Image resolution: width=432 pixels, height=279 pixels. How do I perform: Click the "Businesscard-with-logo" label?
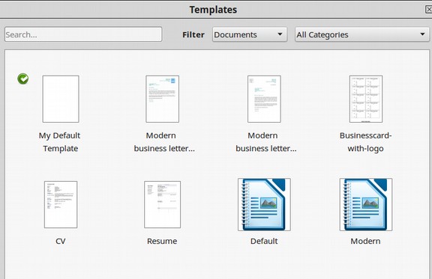(365, 142)
